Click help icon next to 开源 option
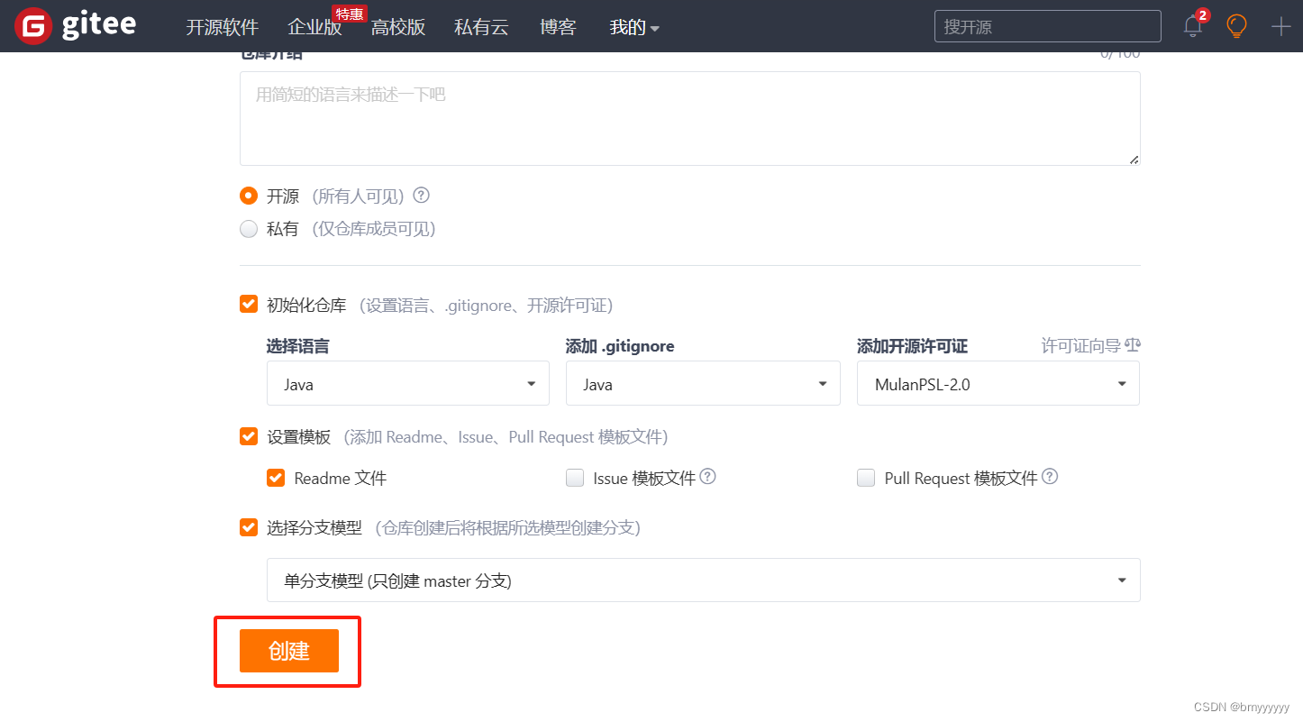This screenshot has height=722, width=1303. (x=421, y=196)
